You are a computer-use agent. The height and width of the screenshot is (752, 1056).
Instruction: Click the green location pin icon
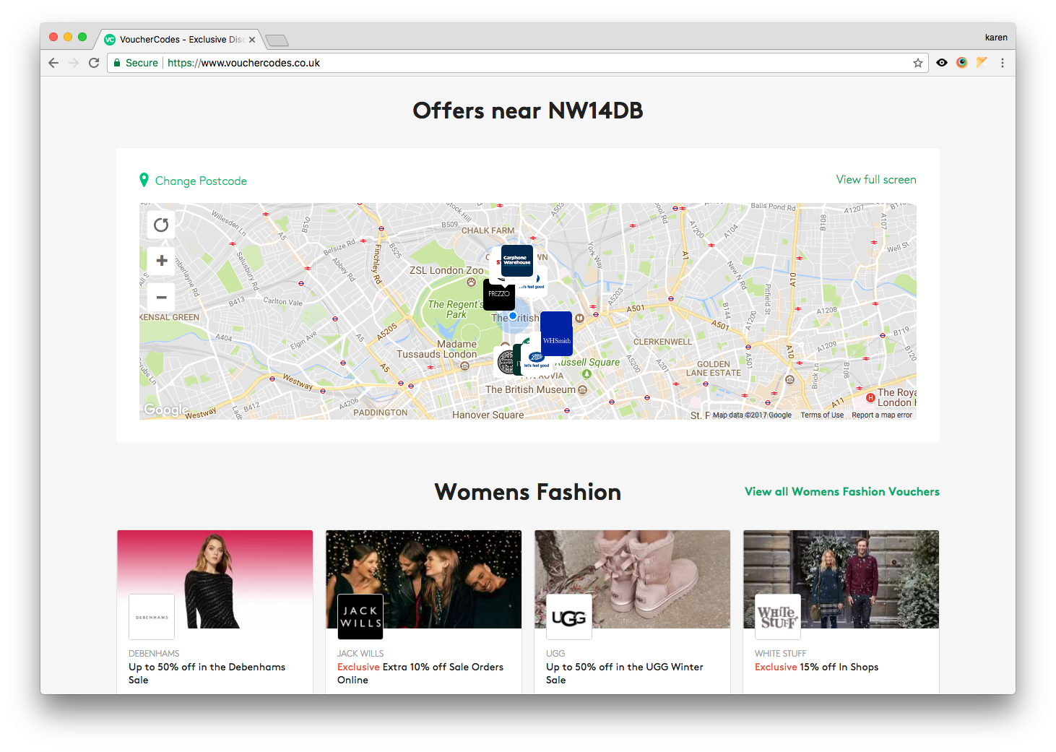144,180
